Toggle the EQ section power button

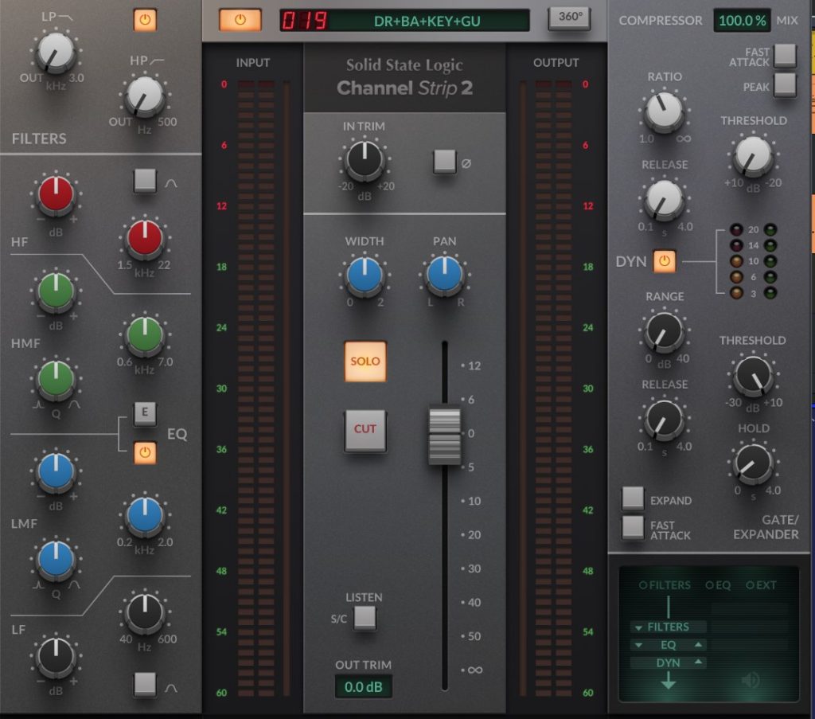[x=145, y=452]
